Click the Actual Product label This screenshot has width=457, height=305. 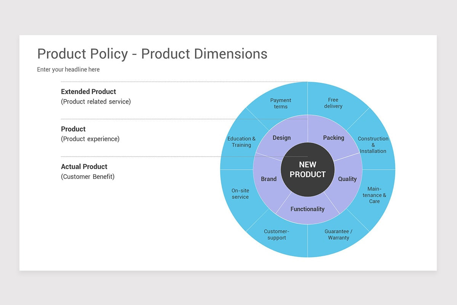pos(84,167)
